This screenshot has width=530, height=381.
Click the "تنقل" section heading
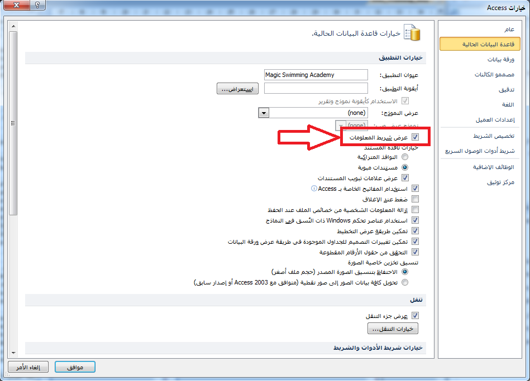416,300
